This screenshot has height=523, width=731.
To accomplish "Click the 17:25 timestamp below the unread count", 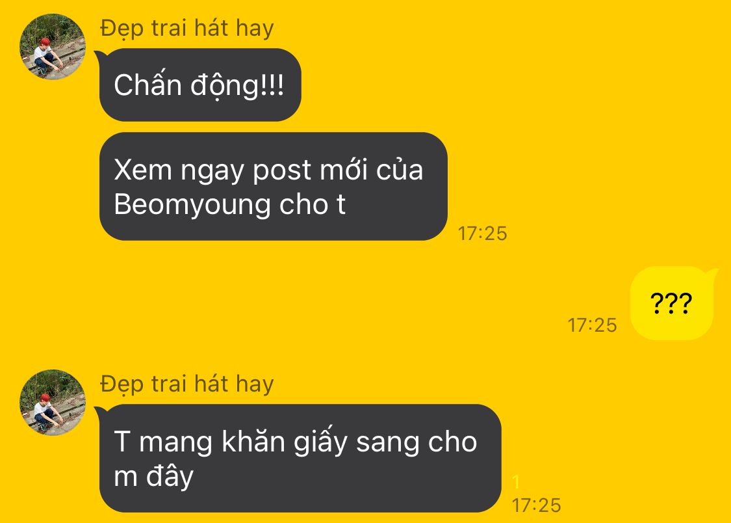I will click(x=536, y=505).
